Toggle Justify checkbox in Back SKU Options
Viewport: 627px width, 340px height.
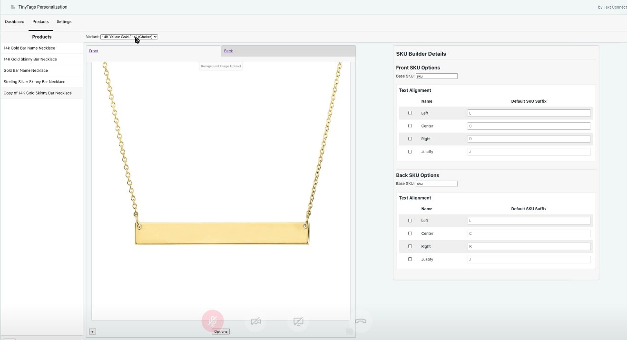[x=410, y=259]
